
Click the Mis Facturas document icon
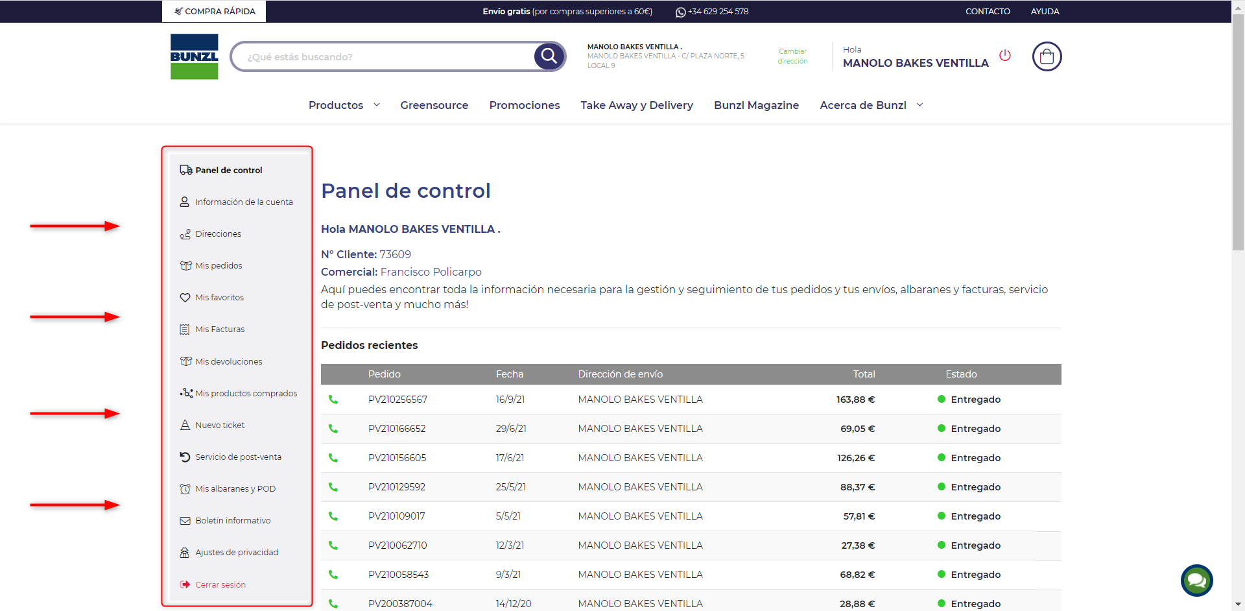pos(185,329)
